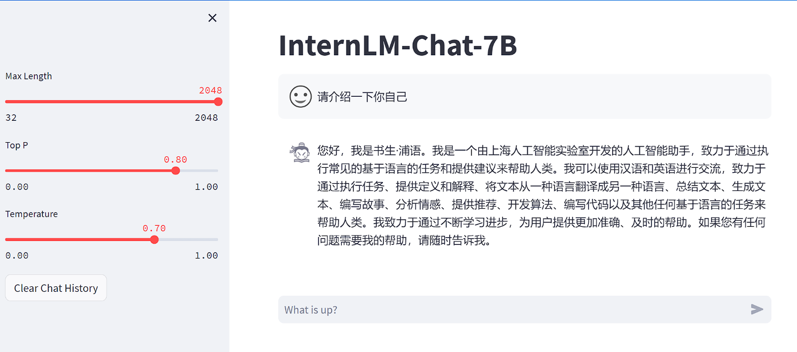Close the sidebar with the X icon

[213, 18]
